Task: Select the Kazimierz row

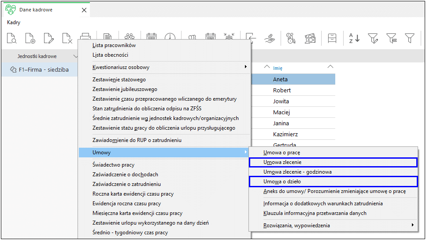Action: (x=293, y=134)
